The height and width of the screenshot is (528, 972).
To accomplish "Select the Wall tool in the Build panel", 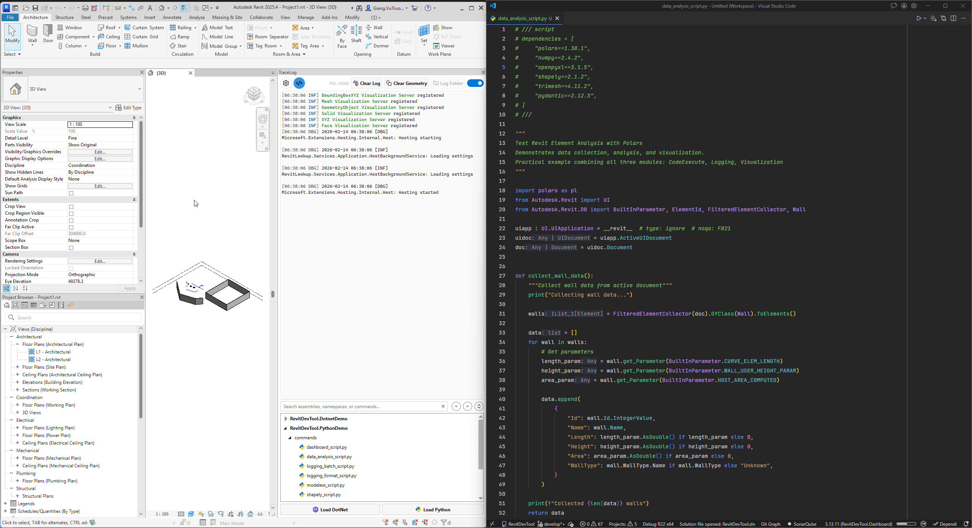I will [32, 34].
